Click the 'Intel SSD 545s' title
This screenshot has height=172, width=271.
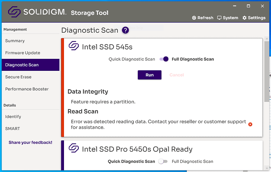107,47
